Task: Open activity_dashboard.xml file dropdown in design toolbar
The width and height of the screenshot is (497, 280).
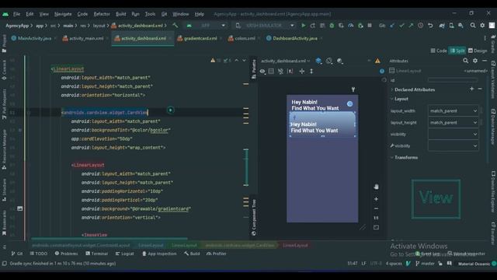Action: [x=285, y=61]
